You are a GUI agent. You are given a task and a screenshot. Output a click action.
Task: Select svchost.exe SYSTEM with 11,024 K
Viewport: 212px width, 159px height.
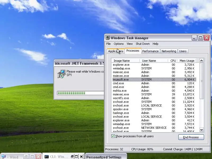154,102
